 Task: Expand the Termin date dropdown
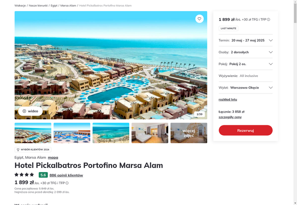[x=245, y=40]
